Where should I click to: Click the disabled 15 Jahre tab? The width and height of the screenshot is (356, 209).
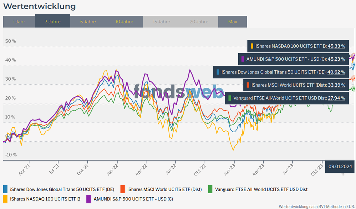(161, 22)
